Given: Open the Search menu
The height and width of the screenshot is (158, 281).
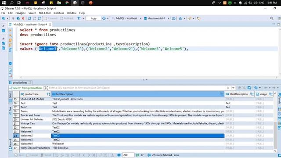Looking at the screenshot, I should [32, 13].
